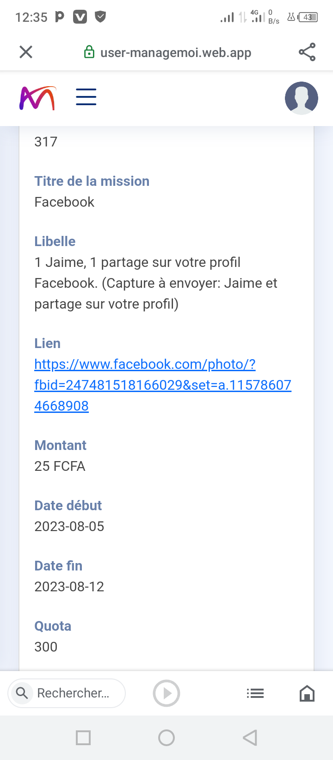Tap the 25 FCFA amount value
The width and height of the screenshot is (333, 760).
tap(60, 466)
